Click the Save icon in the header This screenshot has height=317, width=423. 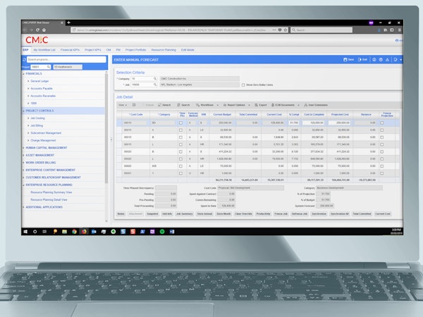click(x=346, y=60)
